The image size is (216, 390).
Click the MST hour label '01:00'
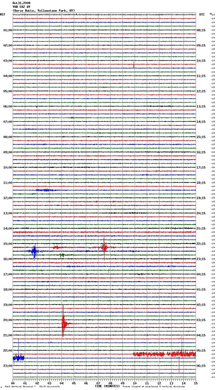pos(8,30)
